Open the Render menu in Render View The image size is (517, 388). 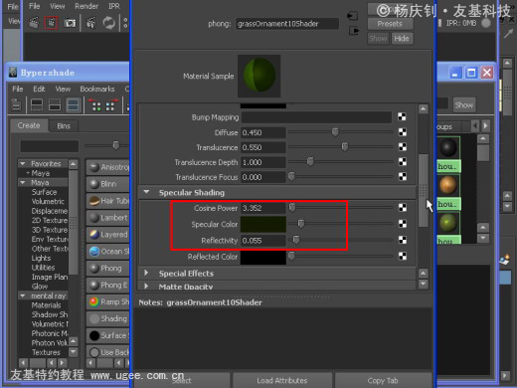coord(86,6)
